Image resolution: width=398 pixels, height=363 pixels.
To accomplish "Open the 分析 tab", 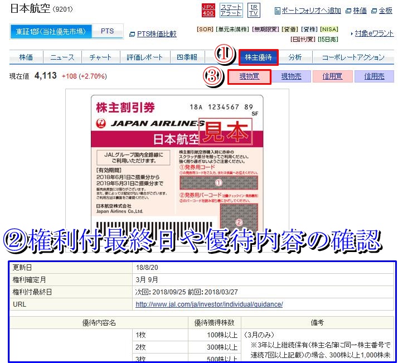I will pyautogui.click(x=295, y=57).
